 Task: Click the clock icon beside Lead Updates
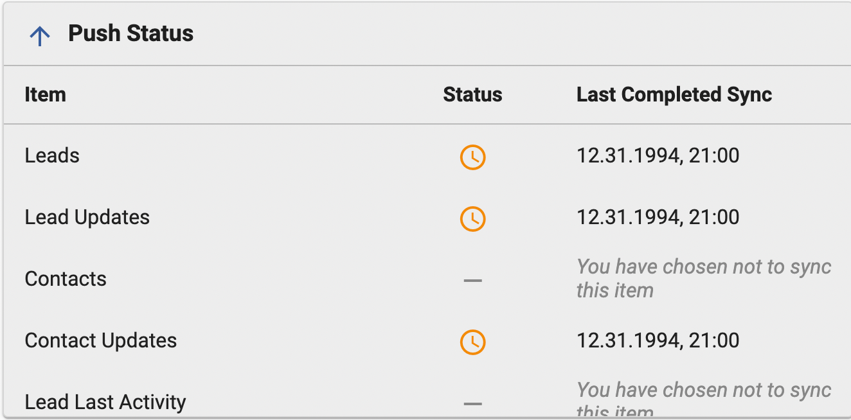pos(472,220)
